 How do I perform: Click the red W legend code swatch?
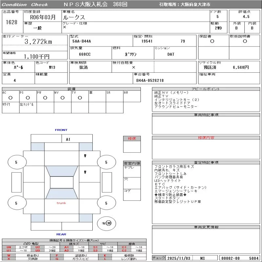click(9, 255)
